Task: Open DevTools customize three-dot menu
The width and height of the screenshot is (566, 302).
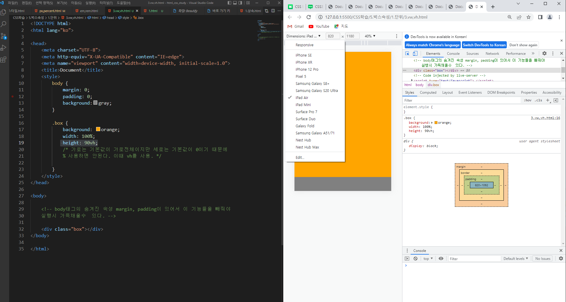Action: coord(553,53)
